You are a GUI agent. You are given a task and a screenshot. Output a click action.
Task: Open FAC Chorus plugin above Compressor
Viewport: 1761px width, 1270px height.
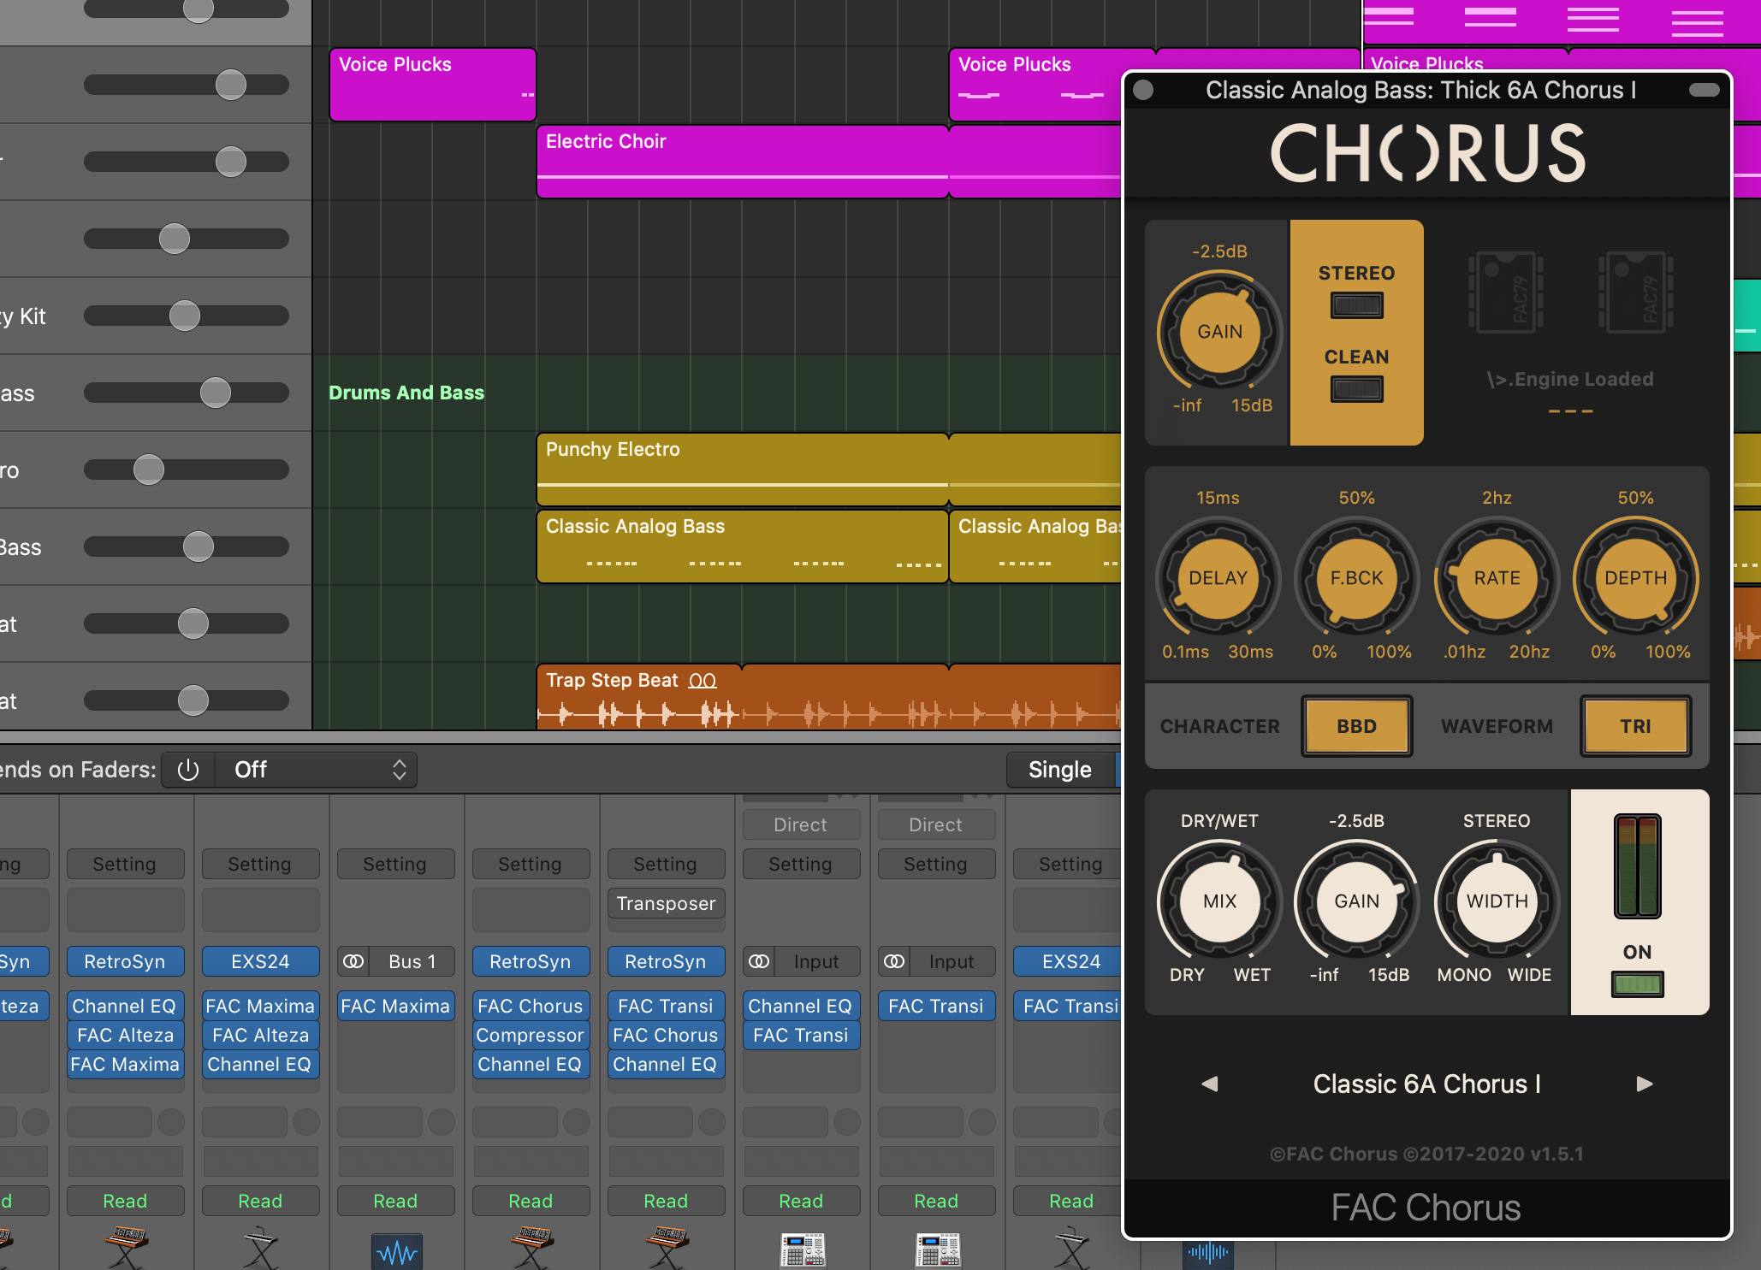(x=530, y=1006)
